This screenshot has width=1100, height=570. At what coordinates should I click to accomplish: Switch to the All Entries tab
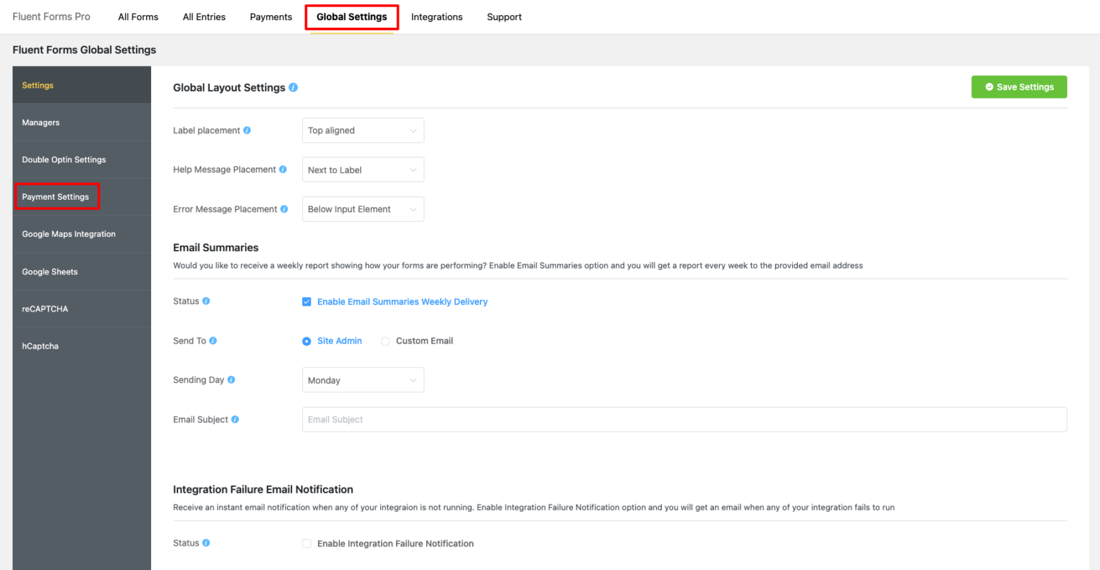[204, 17]
